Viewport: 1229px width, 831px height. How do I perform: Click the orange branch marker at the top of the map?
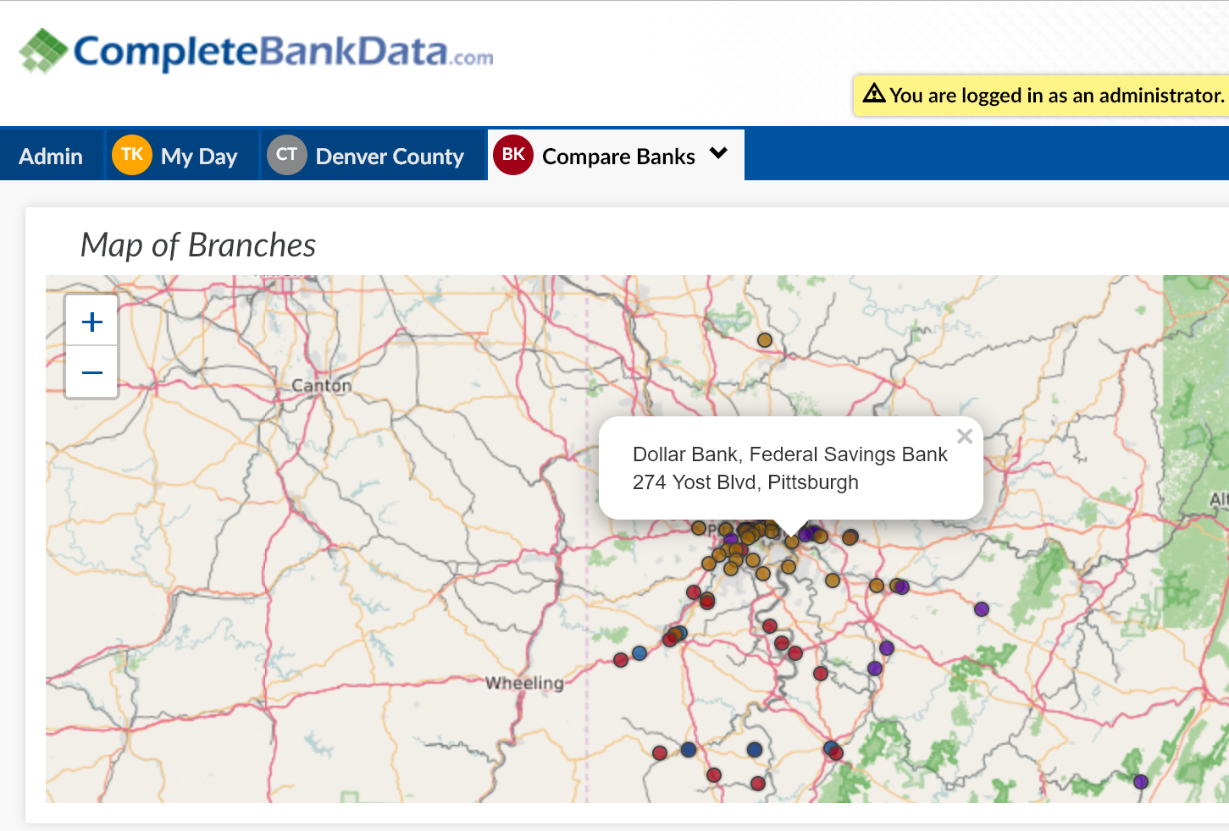coord(765,338)
